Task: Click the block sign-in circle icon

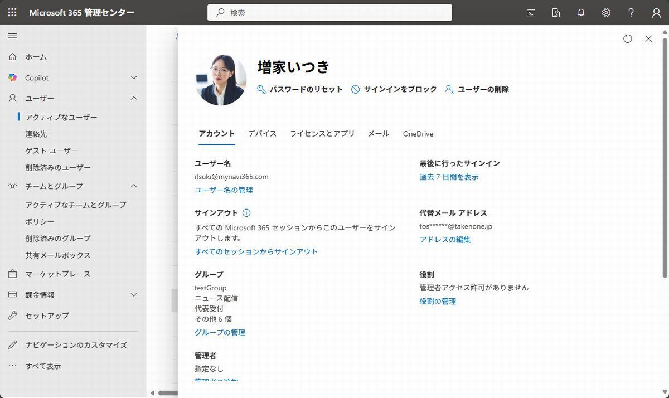Action: [355, 89]
